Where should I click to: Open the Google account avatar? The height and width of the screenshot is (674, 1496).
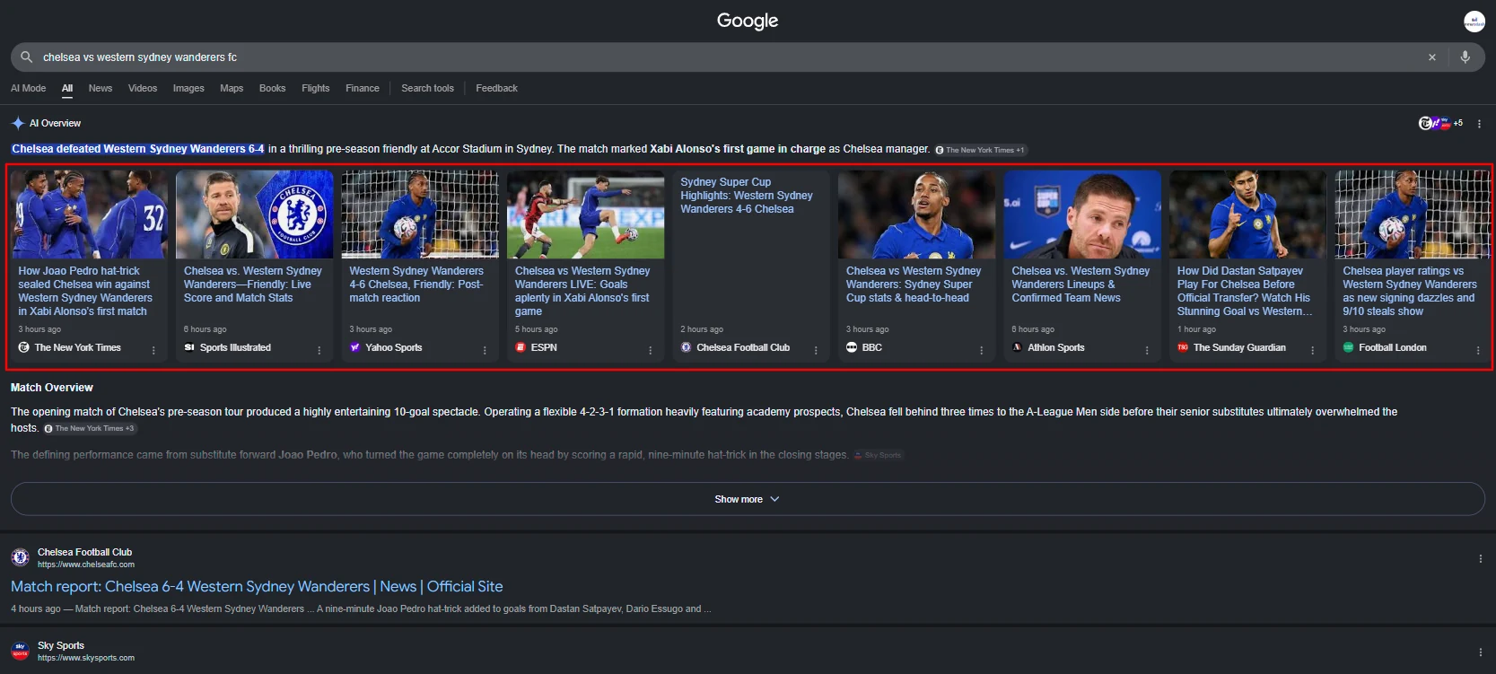coord(1474,21)
